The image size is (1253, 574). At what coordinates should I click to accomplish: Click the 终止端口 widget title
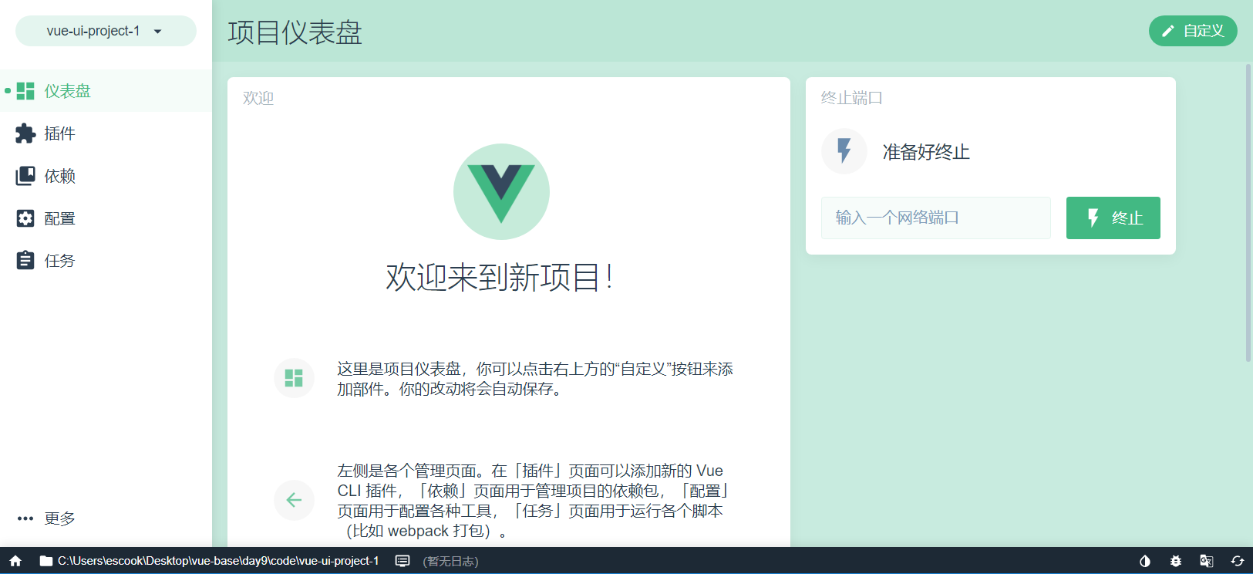[x=852, y=98]
